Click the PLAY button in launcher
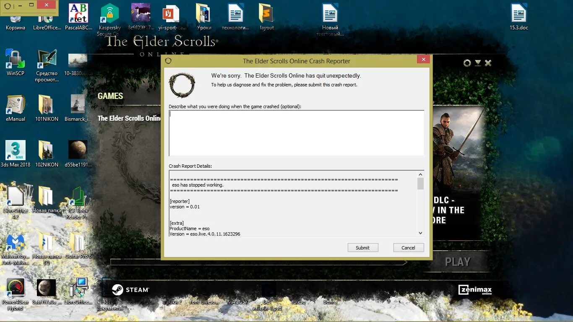Viewport: 573px width, 322px height. coord(458,262)
